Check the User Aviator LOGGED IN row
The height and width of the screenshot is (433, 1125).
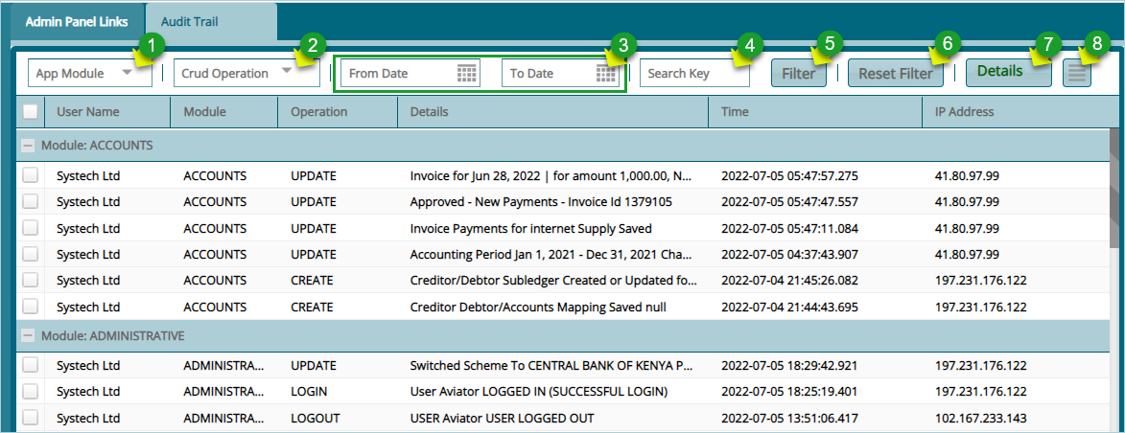[x=30, y=392]
